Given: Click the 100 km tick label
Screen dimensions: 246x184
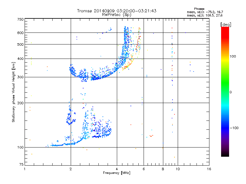Looking at the screenshot, I should click(20, 148).
